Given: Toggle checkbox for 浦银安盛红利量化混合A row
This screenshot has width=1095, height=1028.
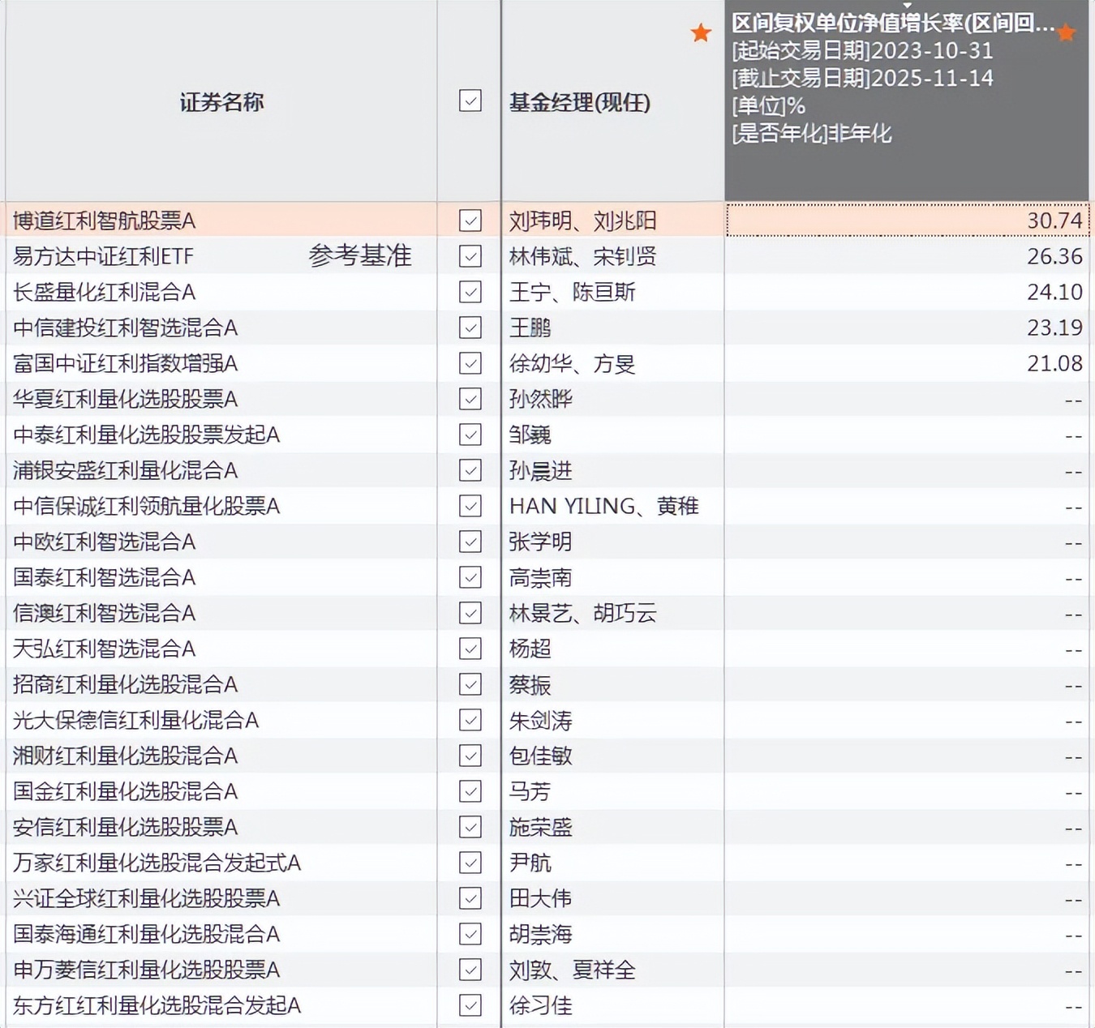Looking at the screenshot, I should 470,470.
